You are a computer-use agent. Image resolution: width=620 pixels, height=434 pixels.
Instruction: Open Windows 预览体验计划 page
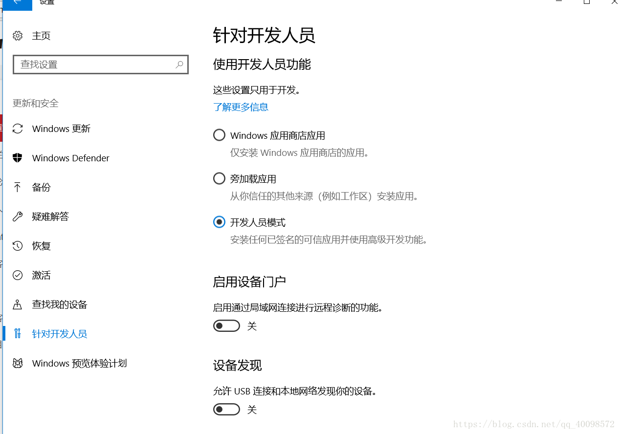point(80,363)
